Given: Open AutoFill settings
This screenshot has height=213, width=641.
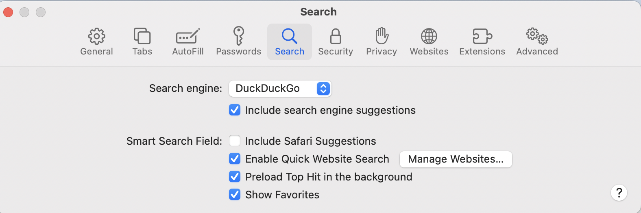Looking at the screenshot, I should tap(188, 41).
